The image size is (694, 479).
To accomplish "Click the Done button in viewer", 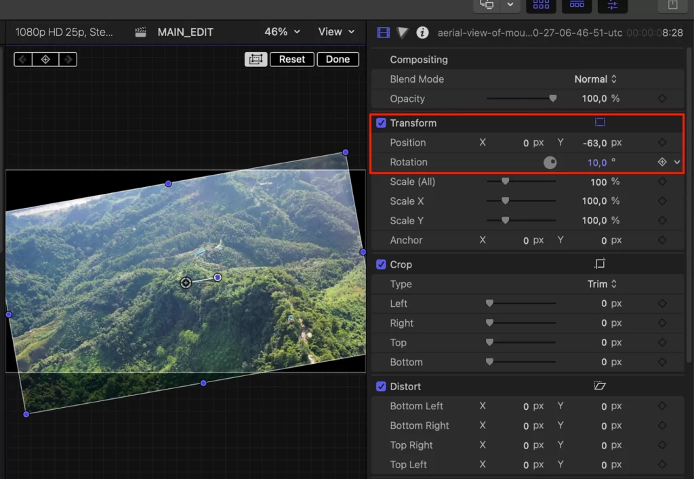I will [338, 59].
